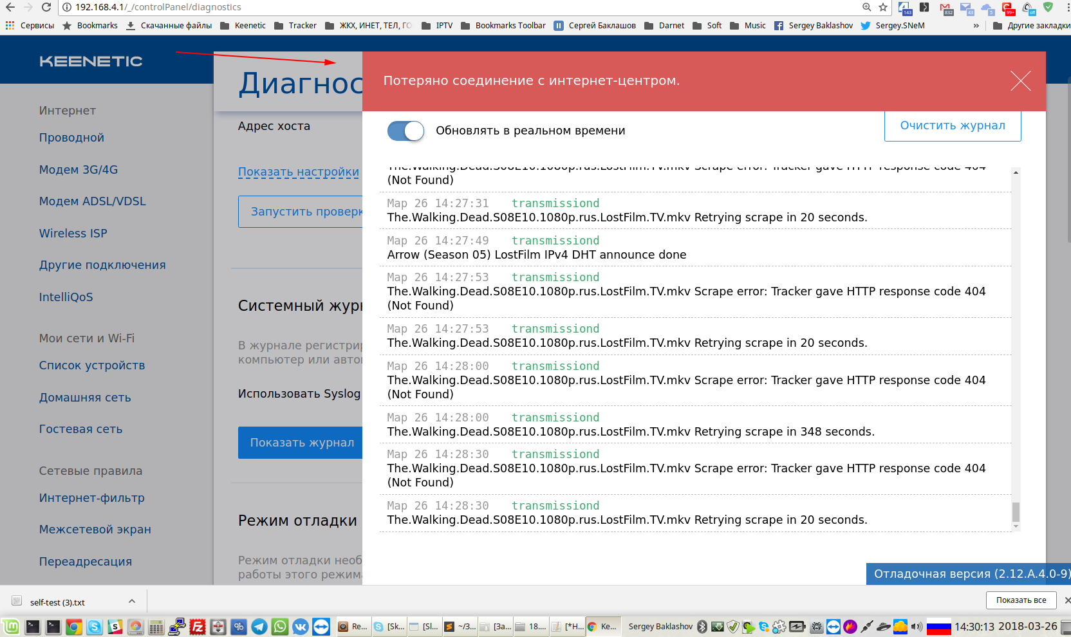Click the log scrollbar up arrow
Image resolution: width=1071 pixels, height=637 pixels.
point(1016,172)
